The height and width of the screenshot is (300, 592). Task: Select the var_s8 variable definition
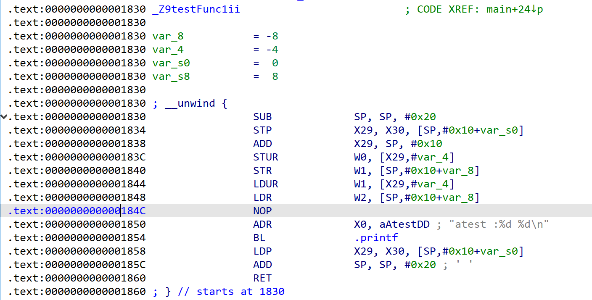[171, 76]
